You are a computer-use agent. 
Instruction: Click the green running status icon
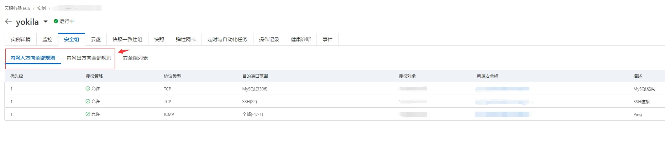56,21
